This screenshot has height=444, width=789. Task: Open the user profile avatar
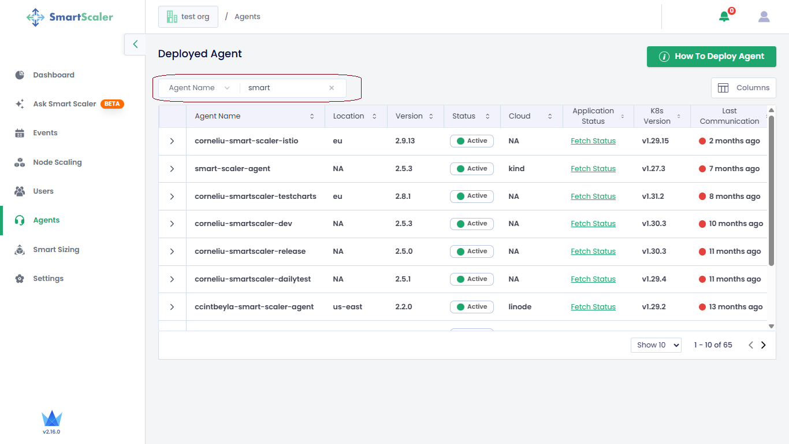764,17
